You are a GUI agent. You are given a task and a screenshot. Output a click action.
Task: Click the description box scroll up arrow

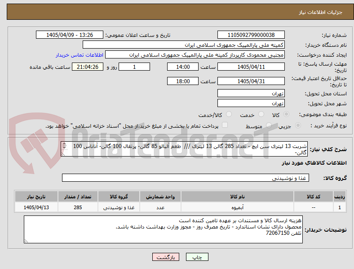[64, 144]
